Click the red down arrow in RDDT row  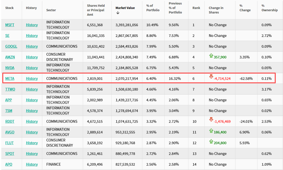click(x=211, y=120)
